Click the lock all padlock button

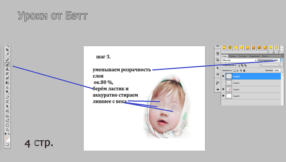pos(244,70)
